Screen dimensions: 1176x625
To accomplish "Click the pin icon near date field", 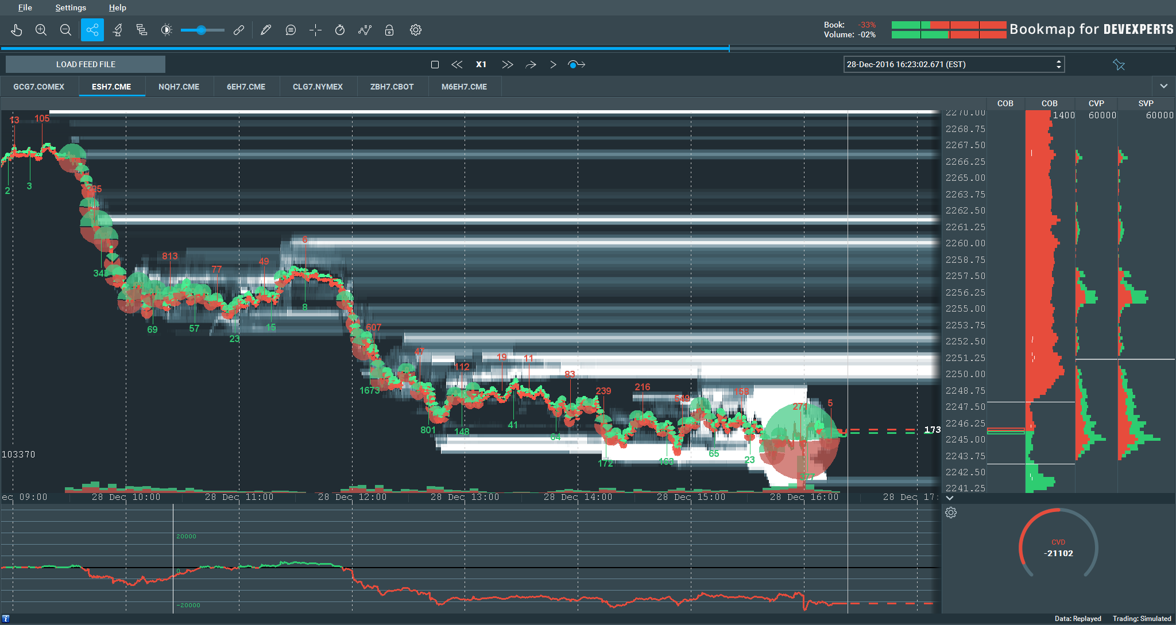I will (x=1119, y=64).
